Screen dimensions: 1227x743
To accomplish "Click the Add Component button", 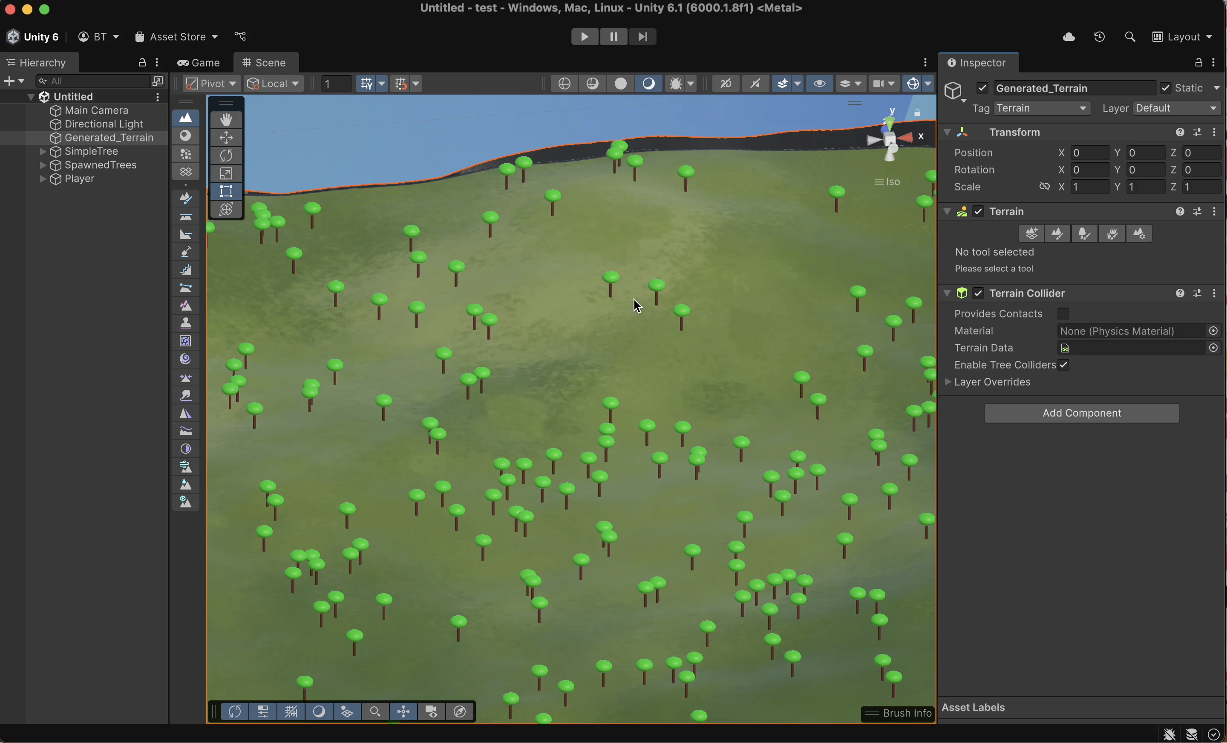I will point(1082,413).
